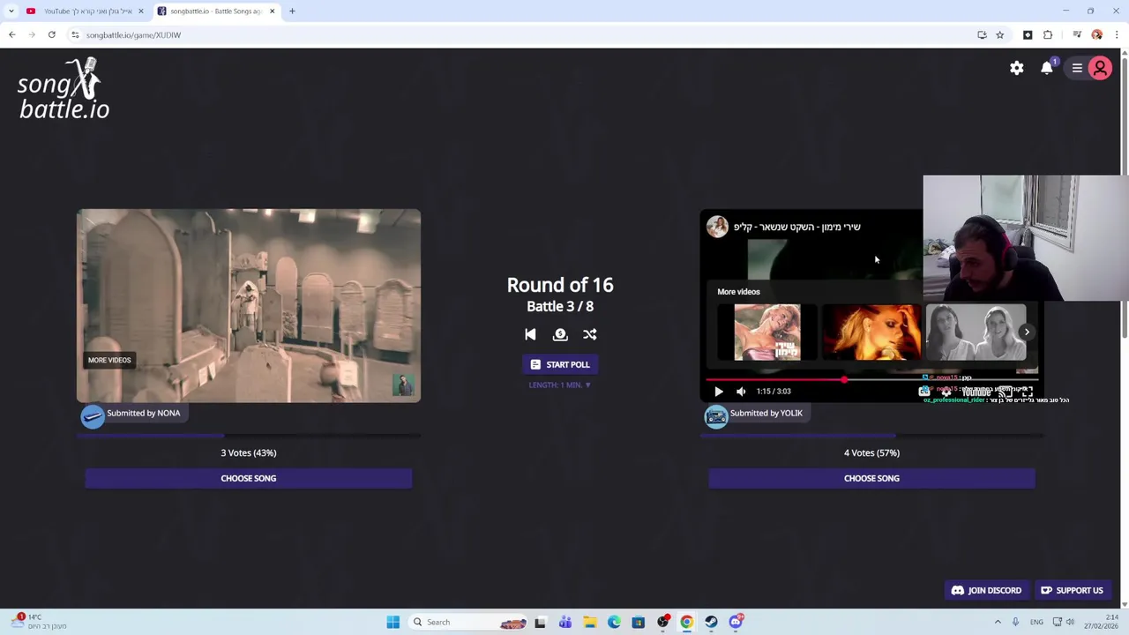Click the address bar URL
Screen dimensions: 1129x635
(133, 35)
